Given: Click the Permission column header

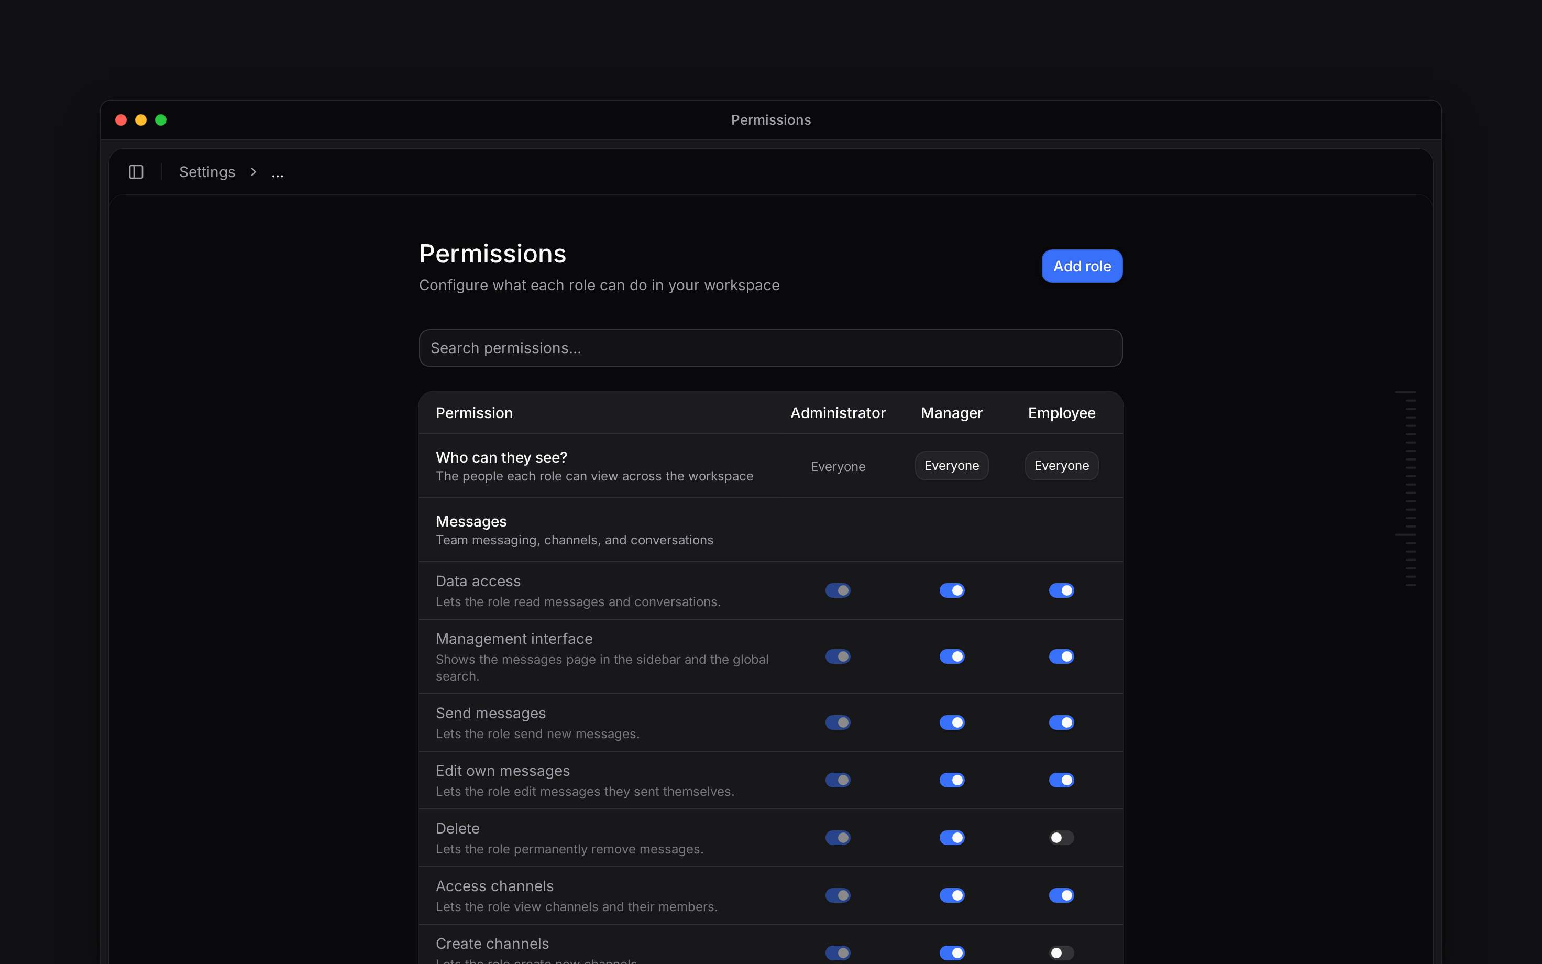Looking at the screenshot, I should [x=474, y=413].
